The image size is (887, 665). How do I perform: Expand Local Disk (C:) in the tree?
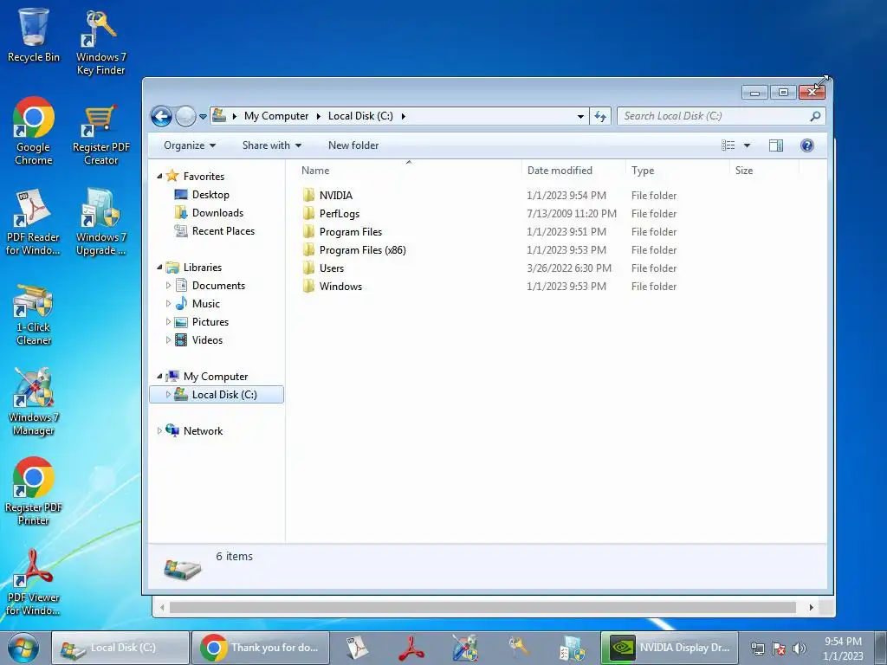click(168, 395)
